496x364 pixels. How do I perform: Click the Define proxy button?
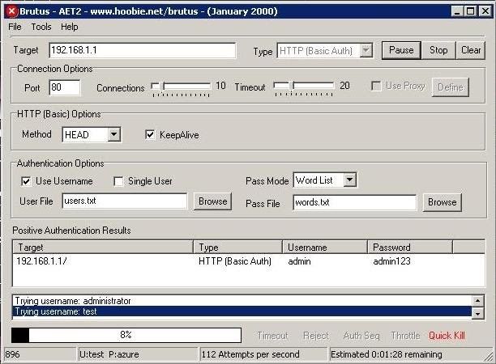(x=450, y=87)
